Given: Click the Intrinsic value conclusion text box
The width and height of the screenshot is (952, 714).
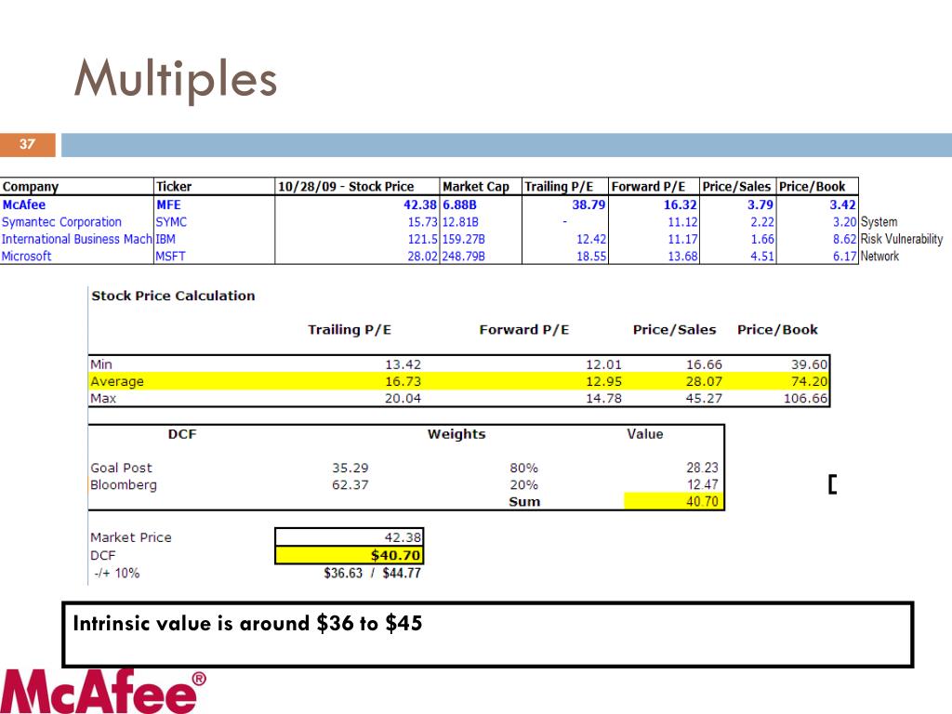Looking at the screenshot, I should pyautogui.click(x=487, y=634).
